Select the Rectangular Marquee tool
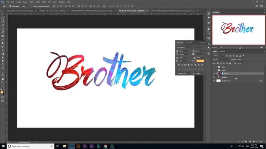 coord(2,18)
